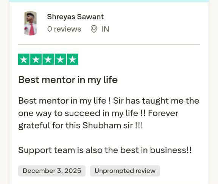This screenshot has height=184, width=218.
Task: Click the first green rating star
Action: [24, 59]
